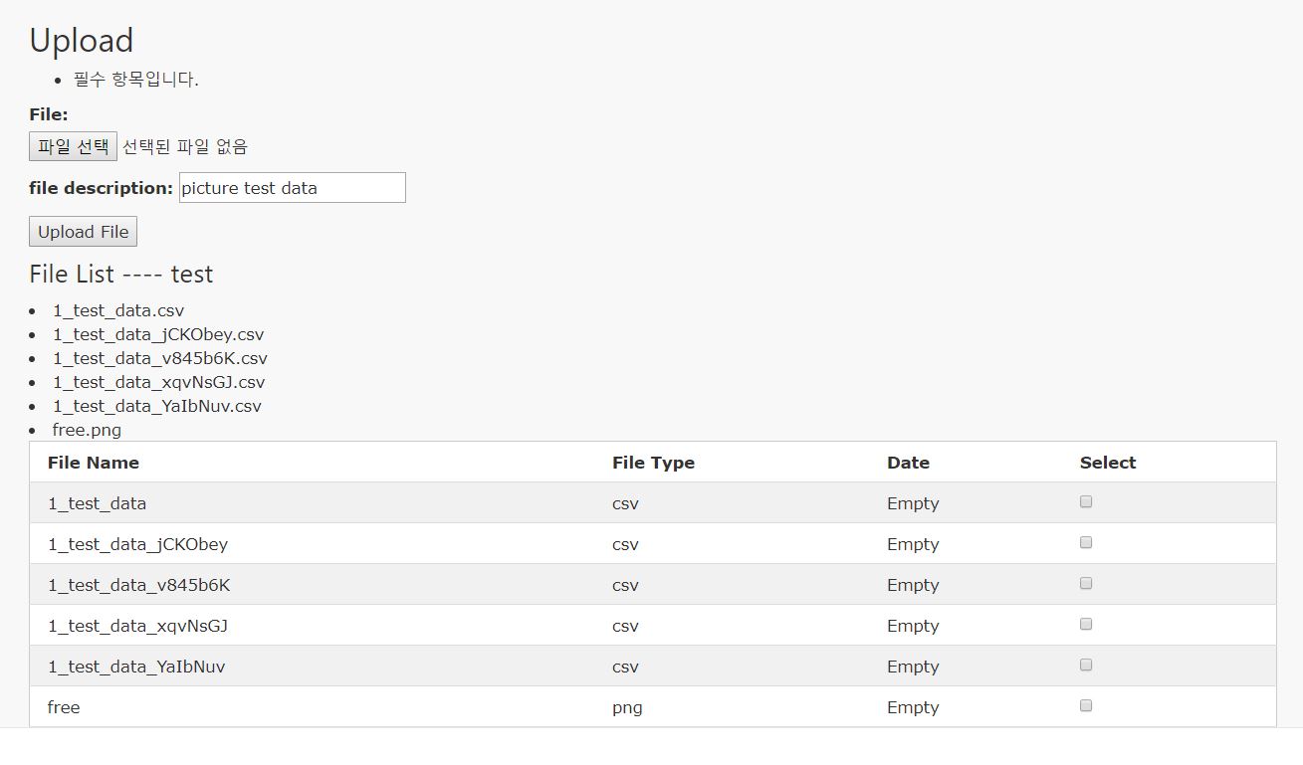Click 1_test_data_jCKObey.csv list item
This screenshot has width=1303, height=765.
(x=158, y=334)
